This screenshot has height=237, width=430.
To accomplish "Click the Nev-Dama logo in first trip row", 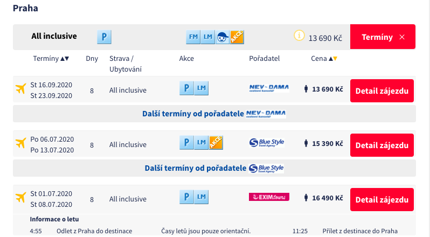I will tap(269, 88).
